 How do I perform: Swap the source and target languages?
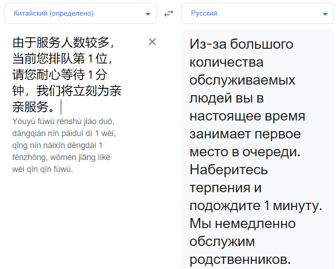pyautogui.click(x=169, y=14)
